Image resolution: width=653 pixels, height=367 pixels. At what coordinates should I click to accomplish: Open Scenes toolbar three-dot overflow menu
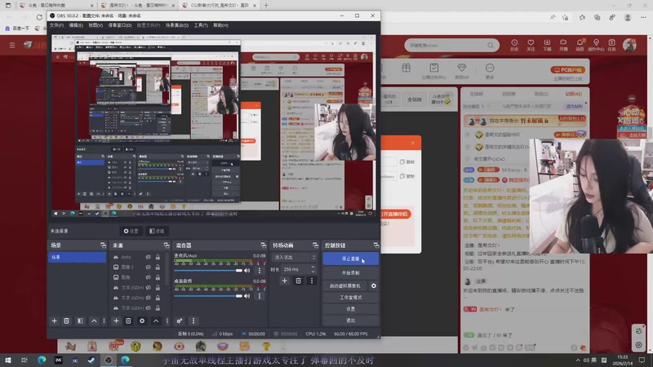(104, 321)
